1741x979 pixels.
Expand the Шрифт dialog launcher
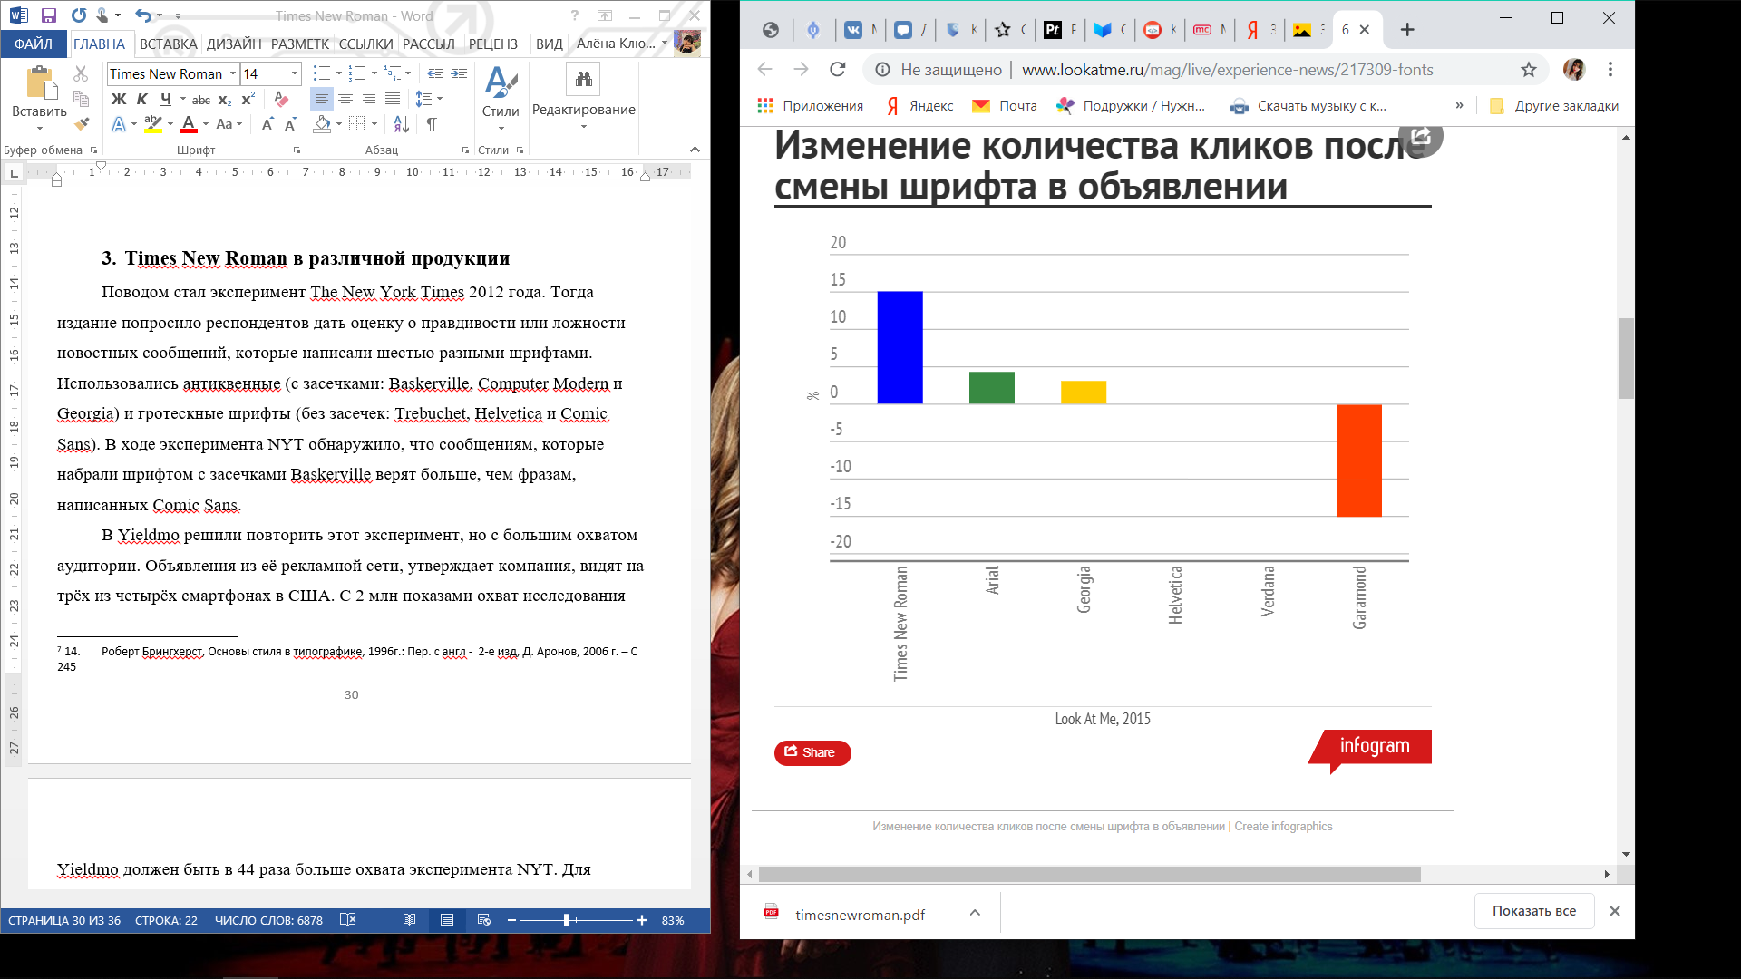point(297,150)
